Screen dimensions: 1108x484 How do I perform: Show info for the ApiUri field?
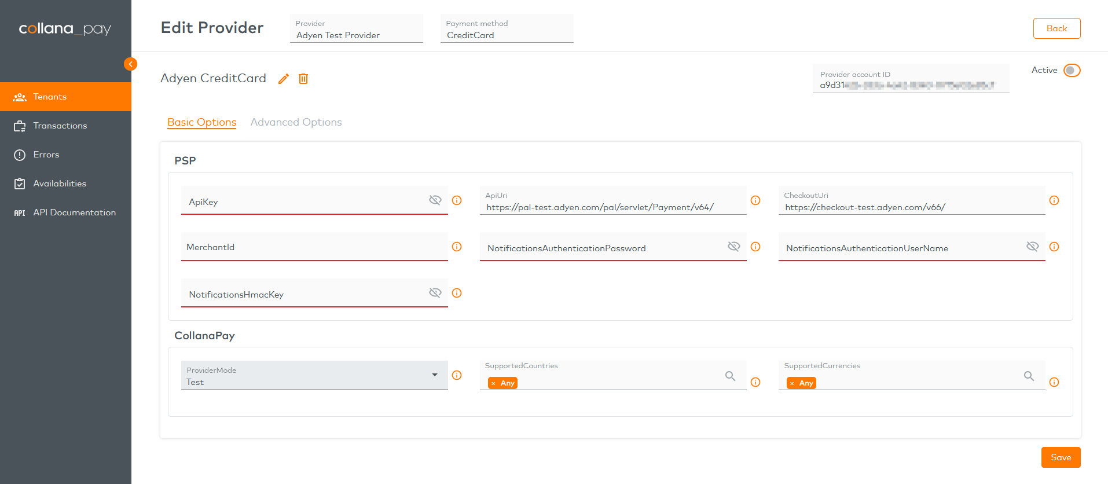755,200
